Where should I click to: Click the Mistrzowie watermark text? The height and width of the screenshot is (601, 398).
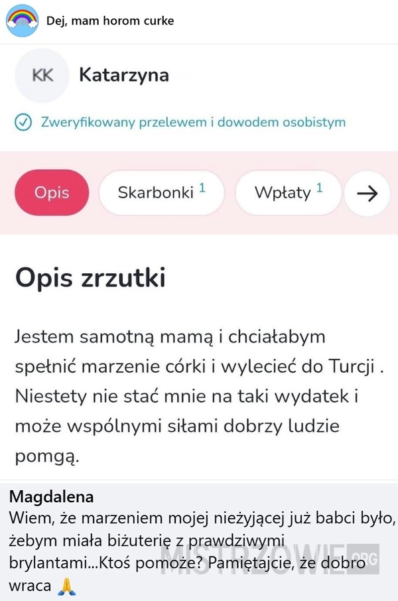[253, 559]
